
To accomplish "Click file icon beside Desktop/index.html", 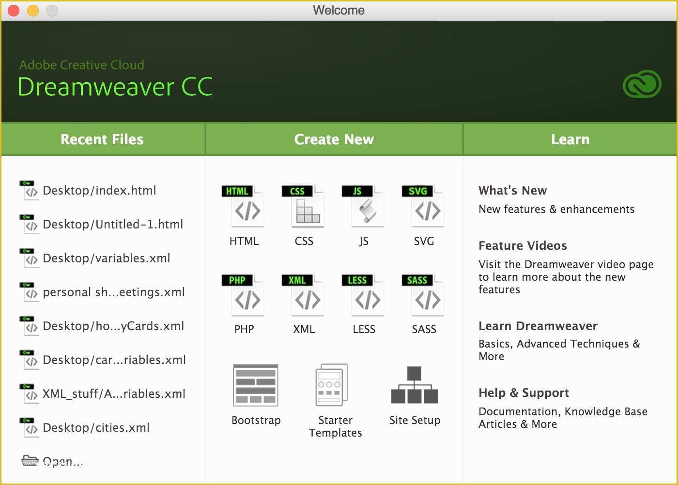I will [29, 190].
